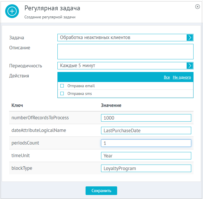Focus the Описание text area
The height and width of the screenshot is (199, 203).
click(125, 52)
